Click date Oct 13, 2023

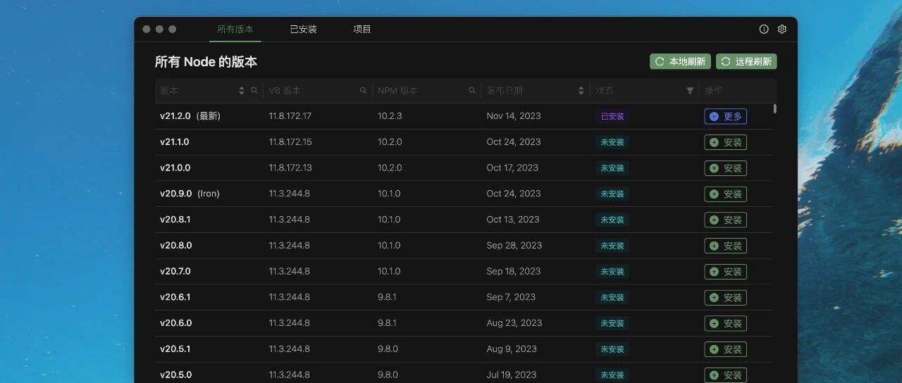513,220
